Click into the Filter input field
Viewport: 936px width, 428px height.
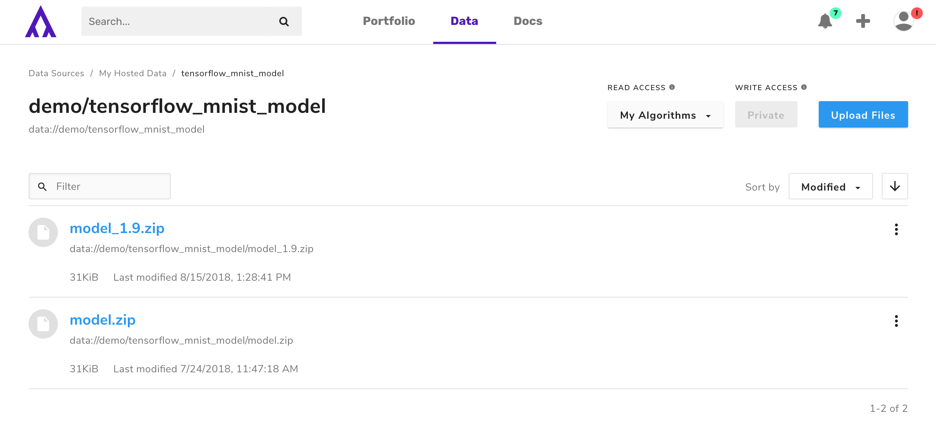click(100, 186)
